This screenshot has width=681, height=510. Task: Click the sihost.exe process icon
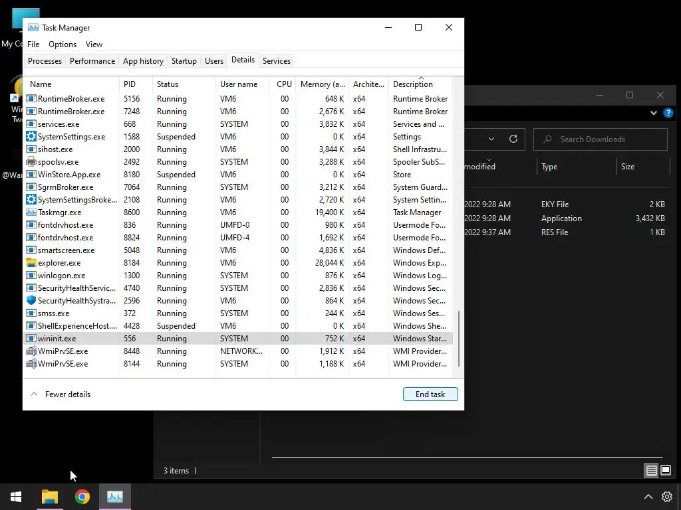tap(31, 149)
